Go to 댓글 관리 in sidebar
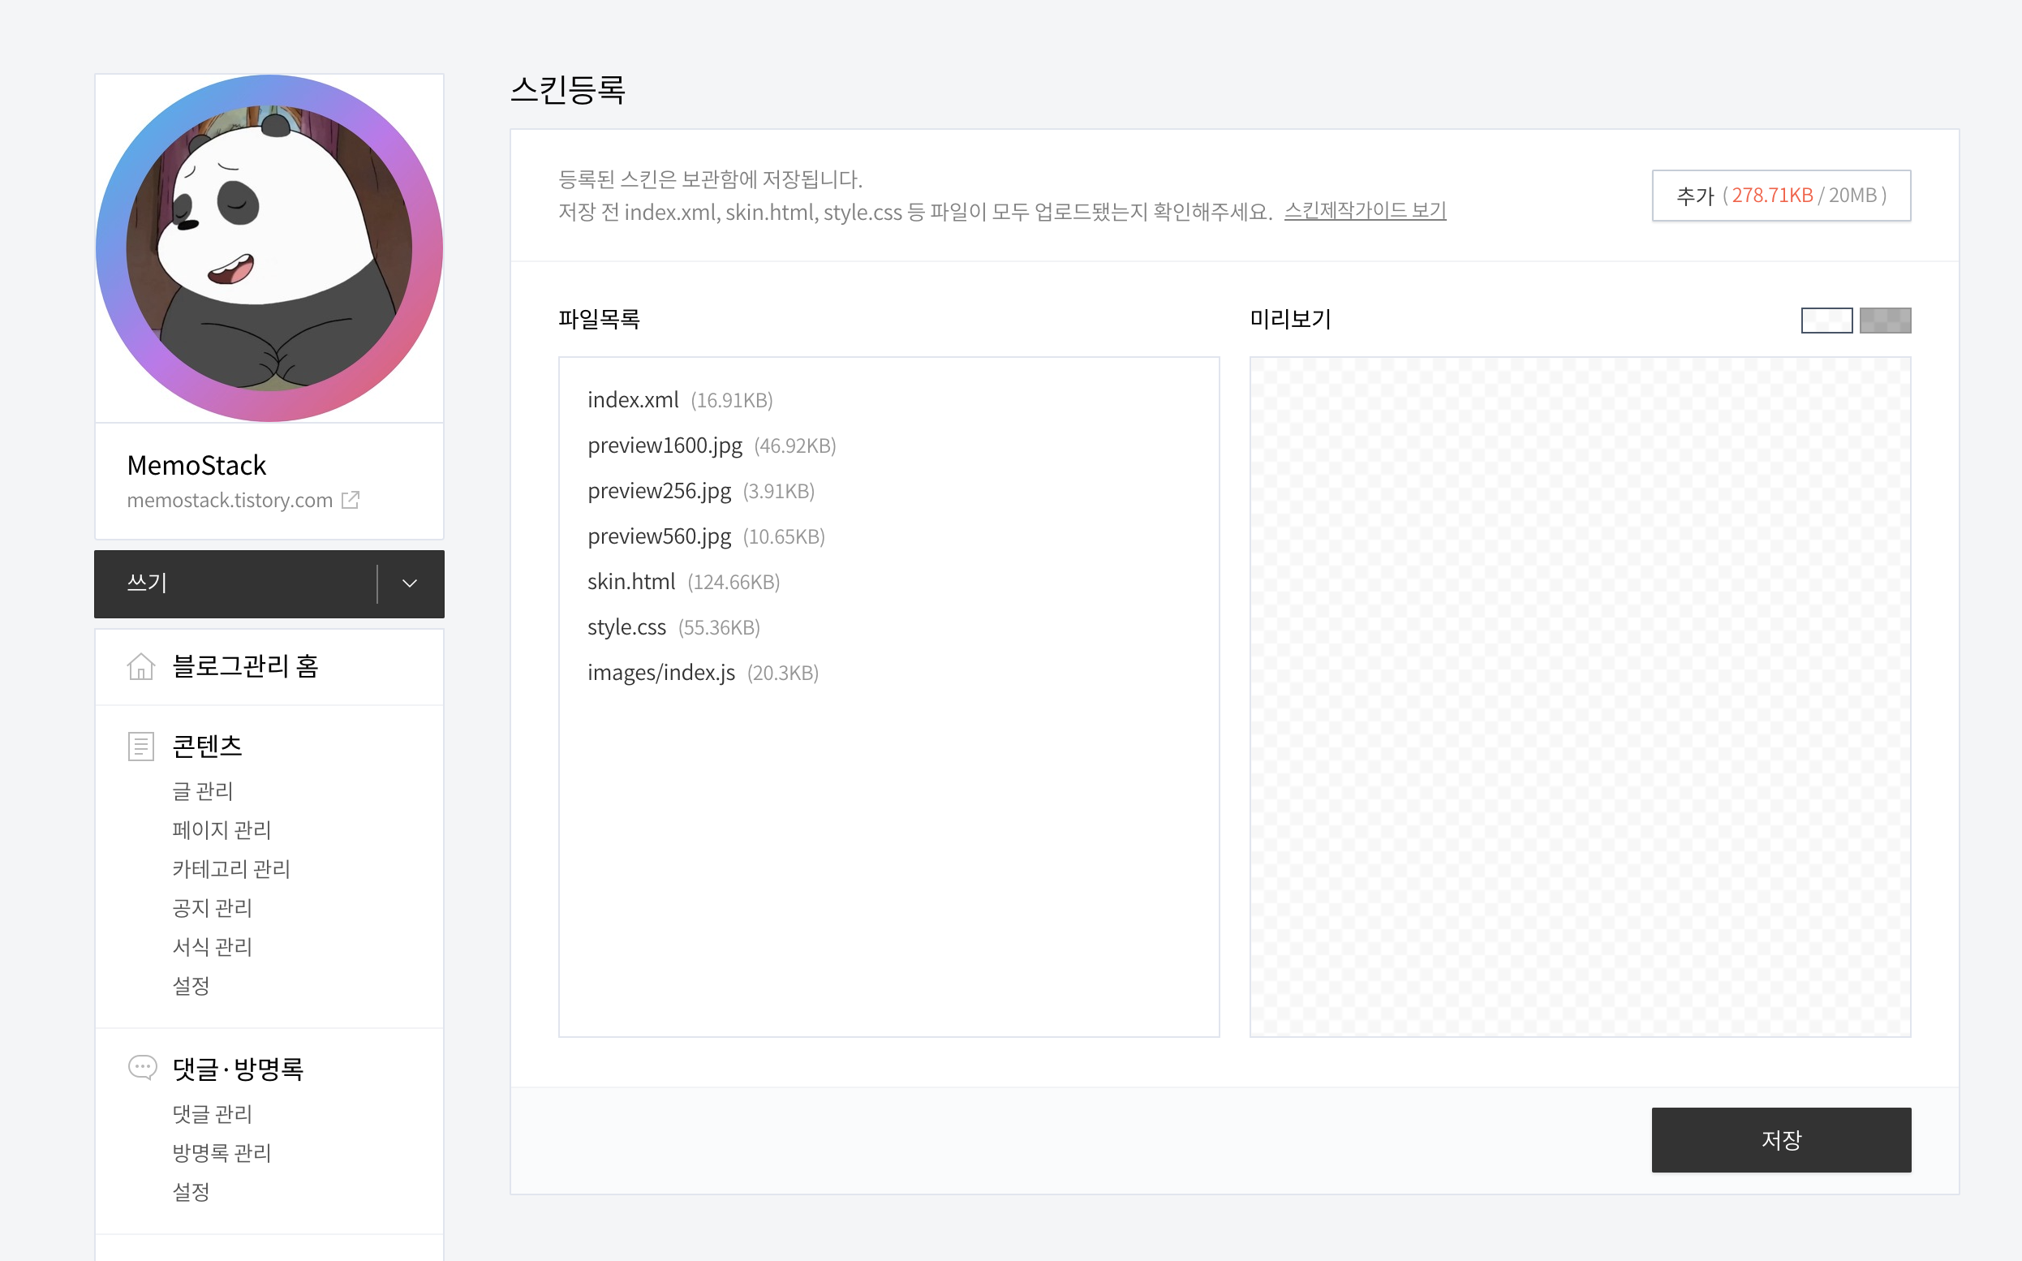The height and width of the screenshot is (1261, 2022). coord(212,1113)
